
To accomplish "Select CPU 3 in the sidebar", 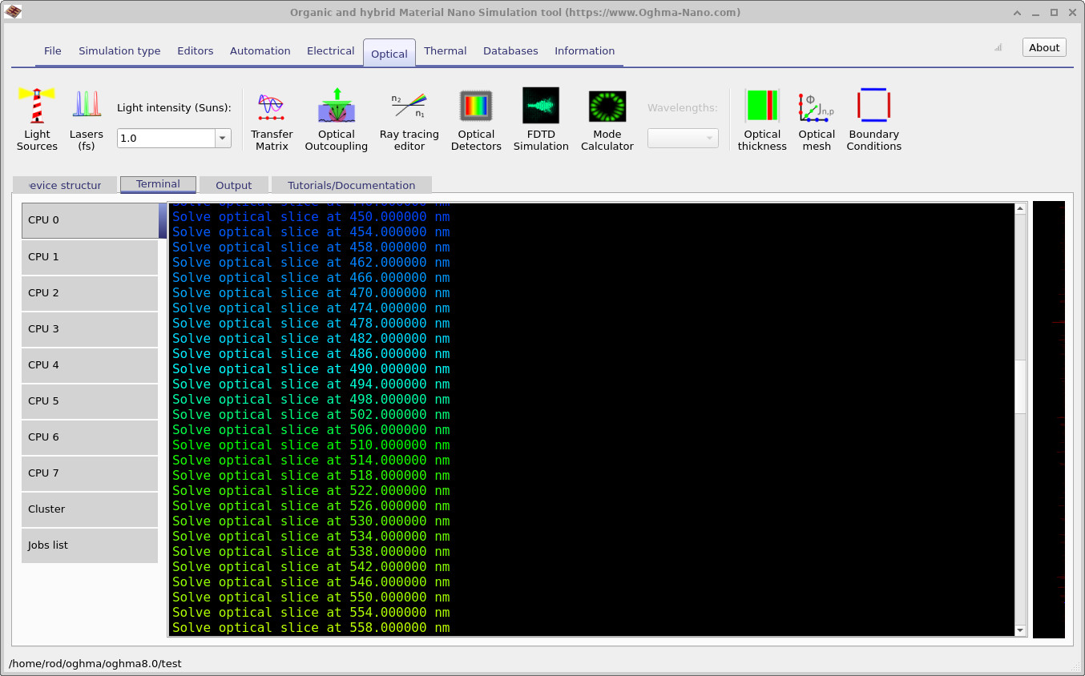I will click(89, 328).
